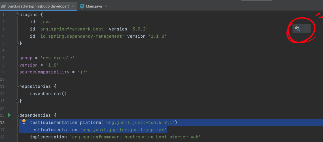
Task: Click the repositories closing brace fold marker
Action: tap(17, 101)
